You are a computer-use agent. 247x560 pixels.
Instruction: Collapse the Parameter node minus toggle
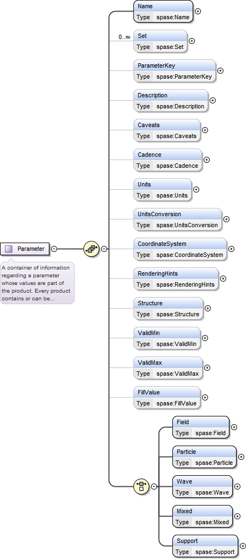[x=54, y=249]
